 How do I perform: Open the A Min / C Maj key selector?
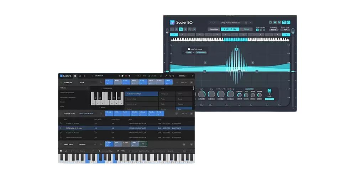230,29
